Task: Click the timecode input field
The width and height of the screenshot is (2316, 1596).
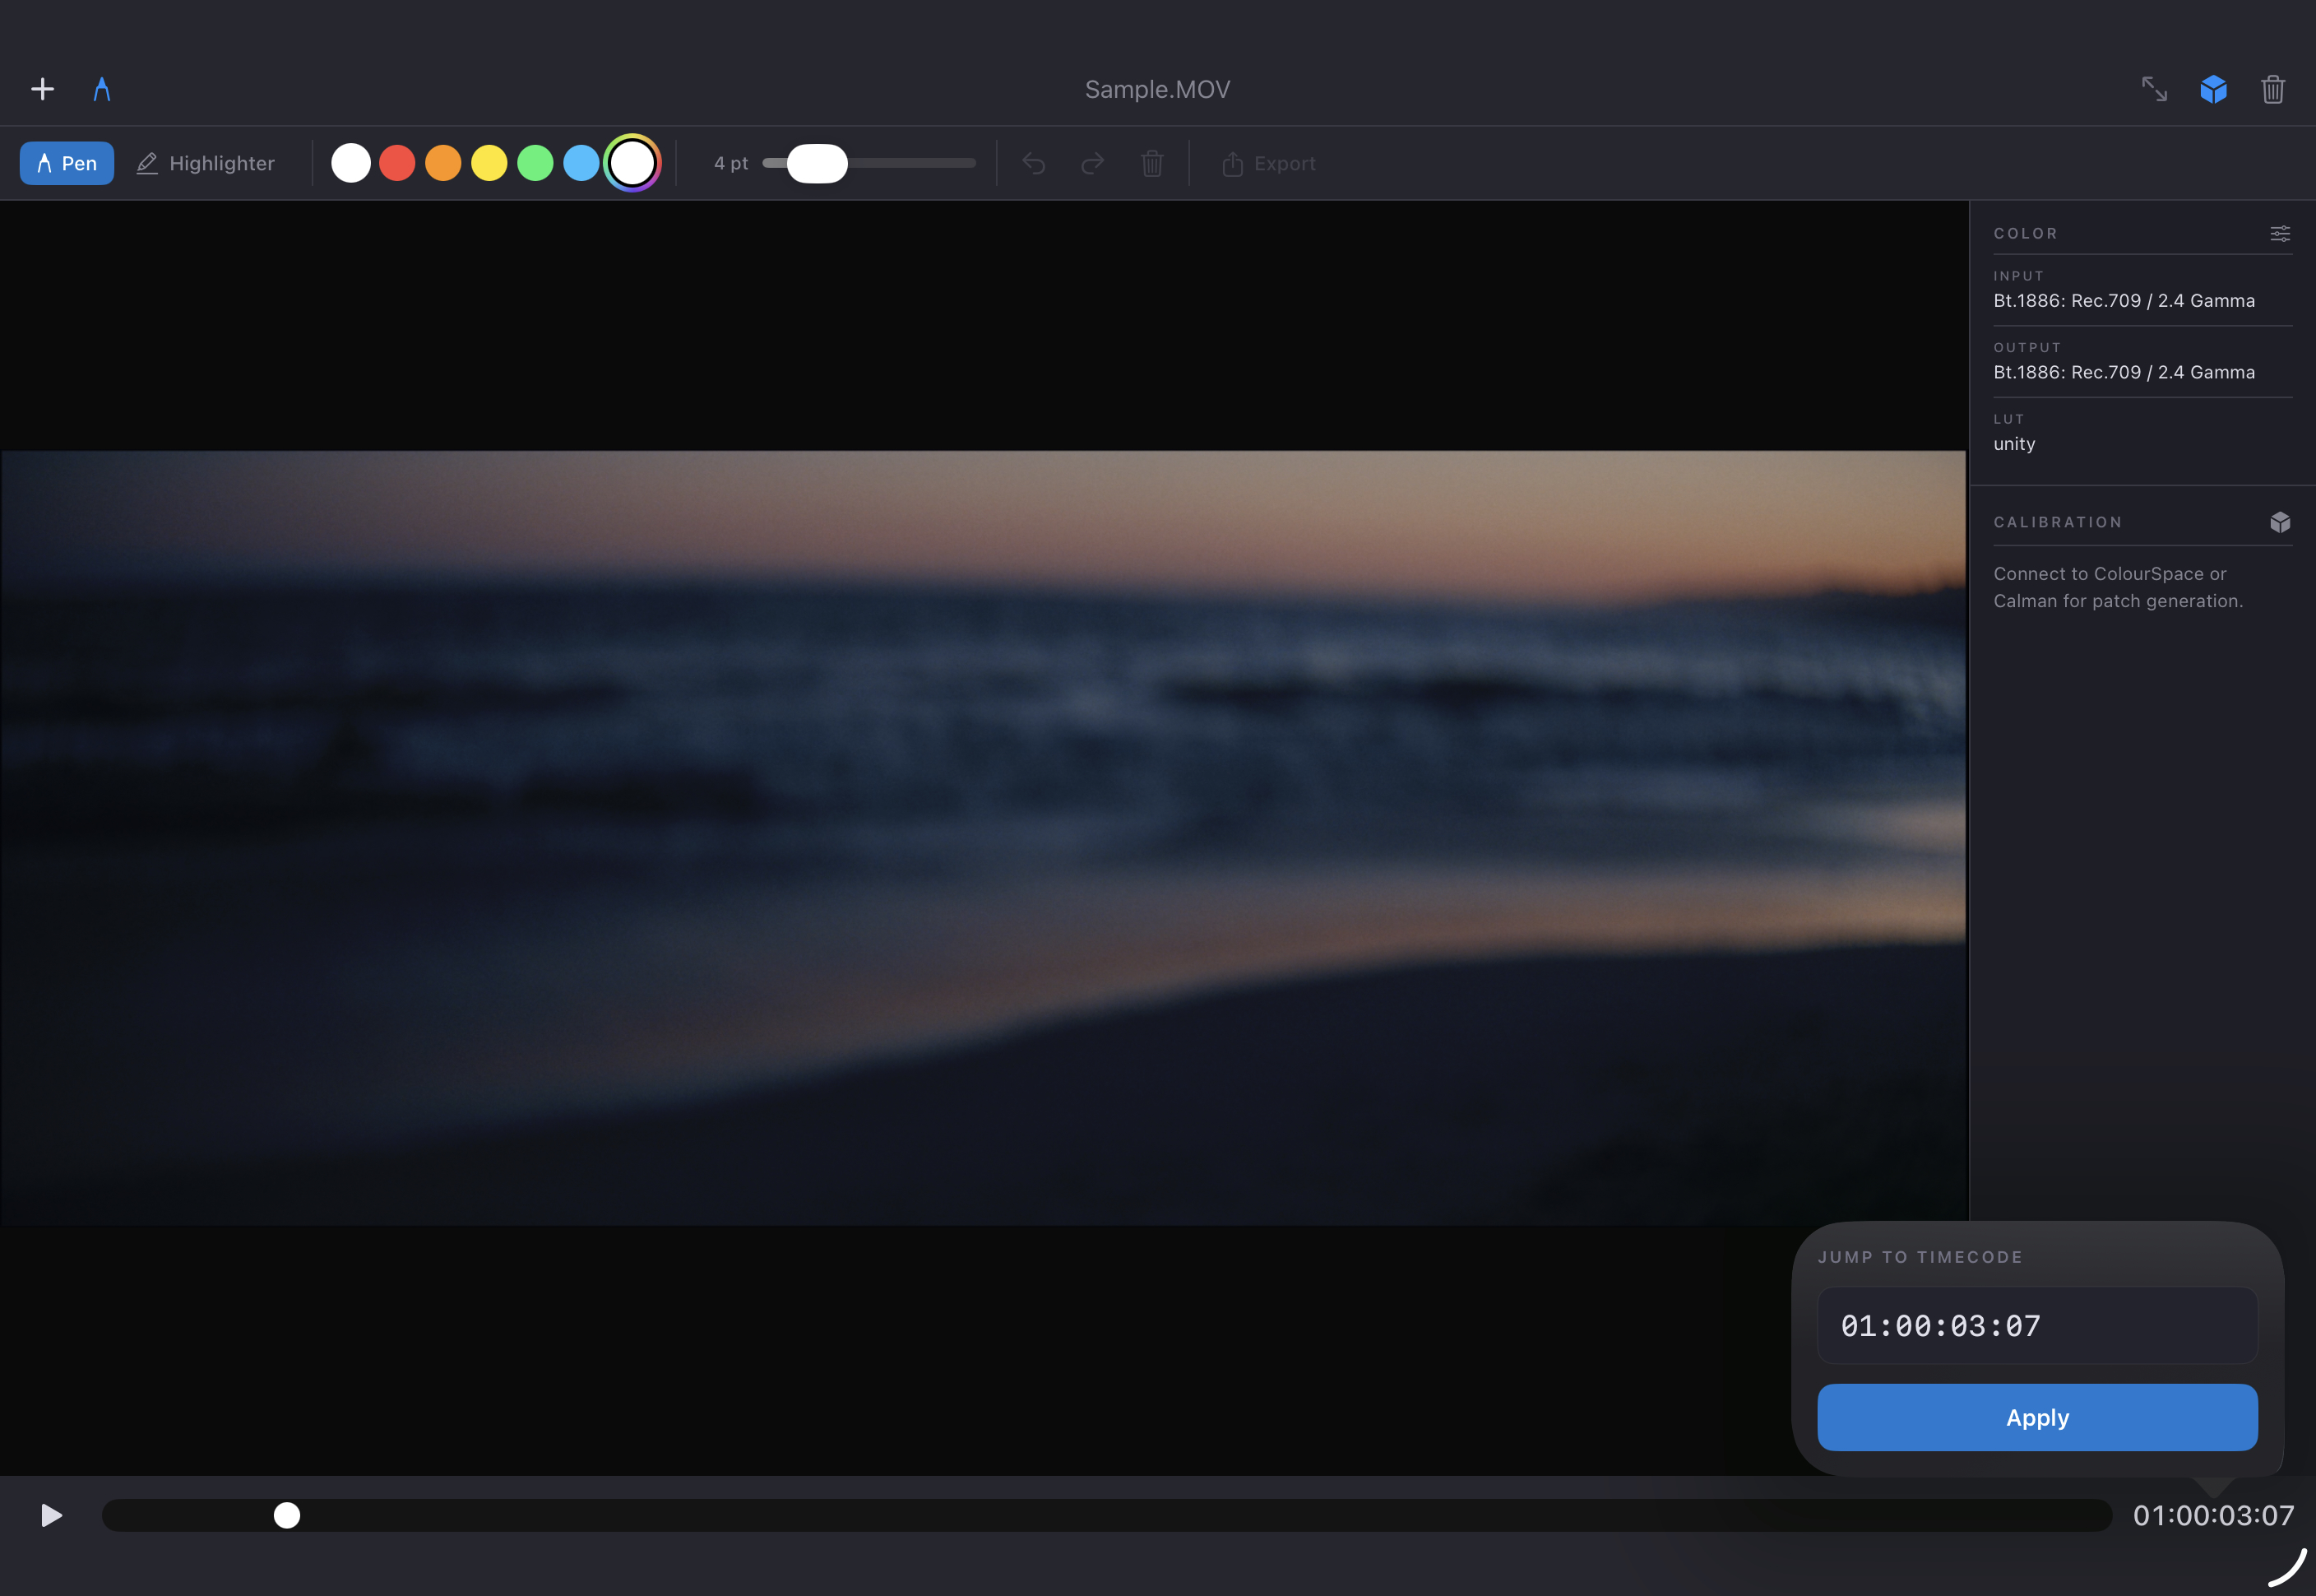Action: [x=2036, y=1326]
